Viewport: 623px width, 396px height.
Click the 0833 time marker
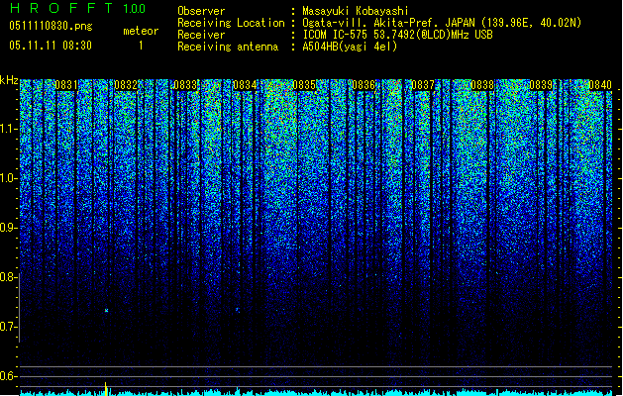click(185, 85)
